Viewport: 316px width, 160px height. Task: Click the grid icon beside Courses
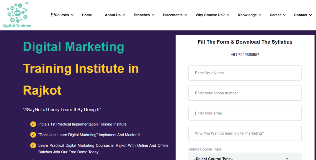click(53, 15)
